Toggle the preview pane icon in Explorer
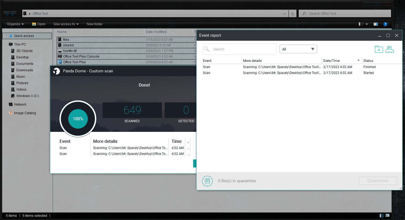Image resolution: width=405 pixels, height=220 pixels. point(376,24)
